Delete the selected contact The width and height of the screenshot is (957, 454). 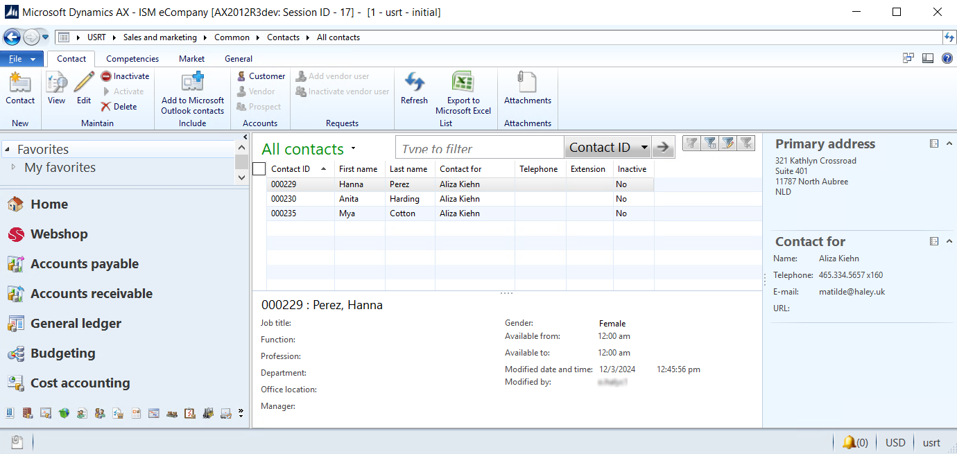pyautogui.click(x=119, y=107)
